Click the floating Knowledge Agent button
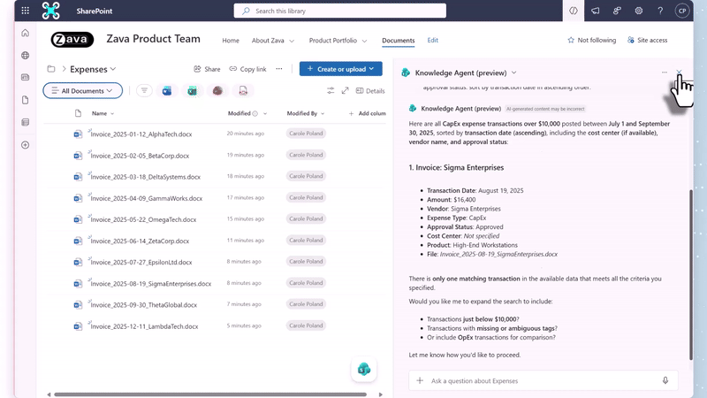This screenshot has width=707, height=398. click(364, 369)
